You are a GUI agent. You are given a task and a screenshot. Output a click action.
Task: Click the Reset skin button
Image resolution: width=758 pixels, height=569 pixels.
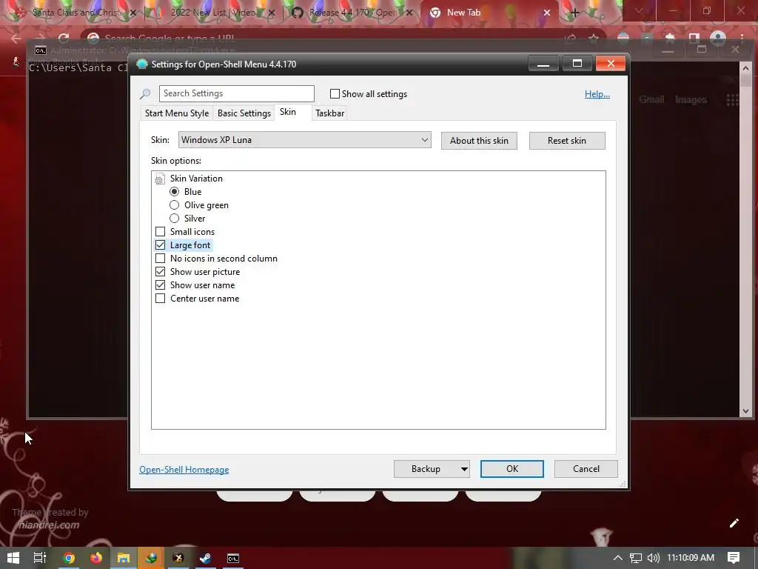(x=567, y=141)
